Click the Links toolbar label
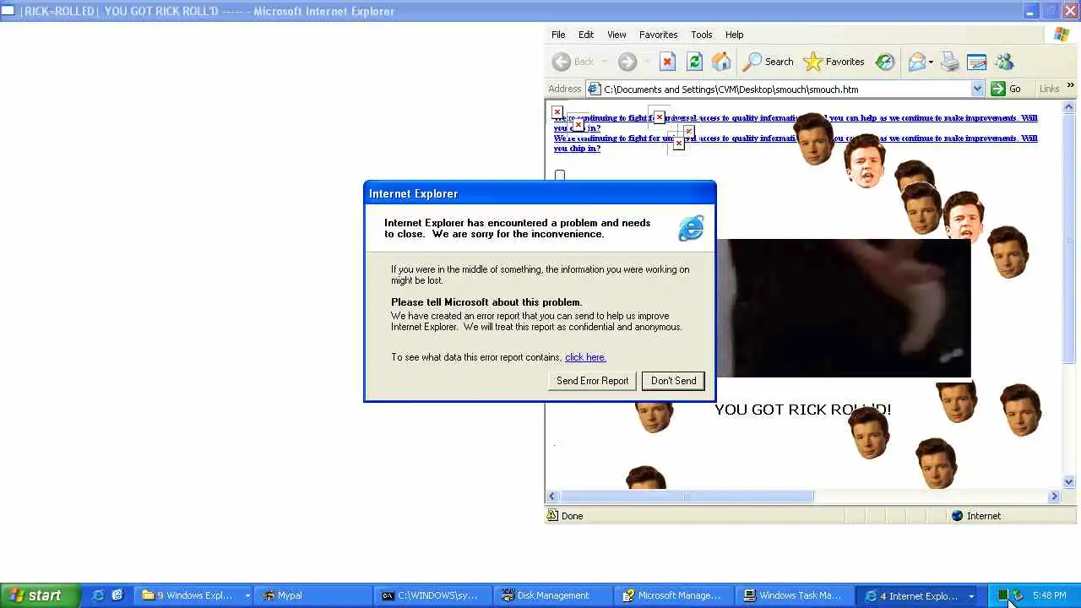This screenshot has width=1081, height=608. click(1049, 89)
